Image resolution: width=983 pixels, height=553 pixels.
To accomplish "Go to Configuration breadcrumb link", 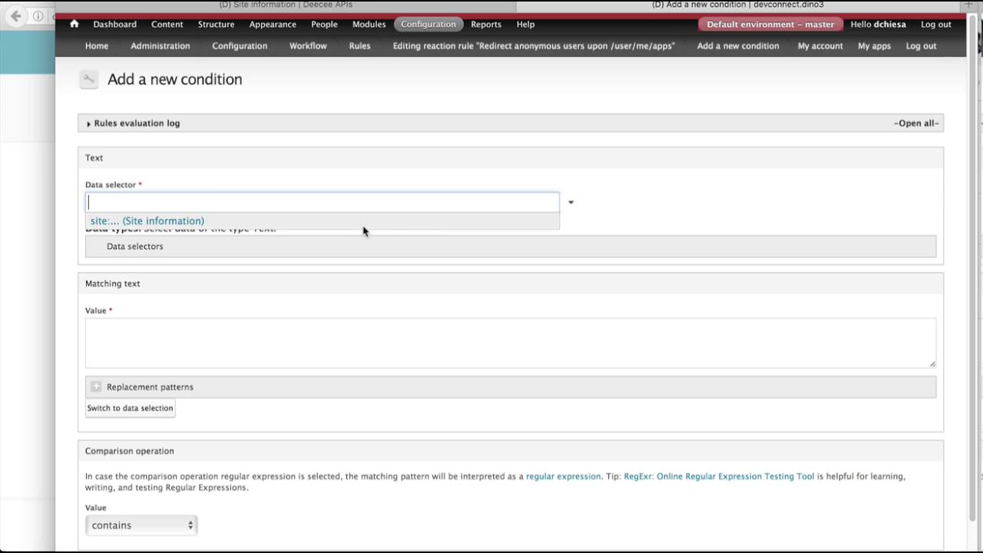I will (240, 45).
